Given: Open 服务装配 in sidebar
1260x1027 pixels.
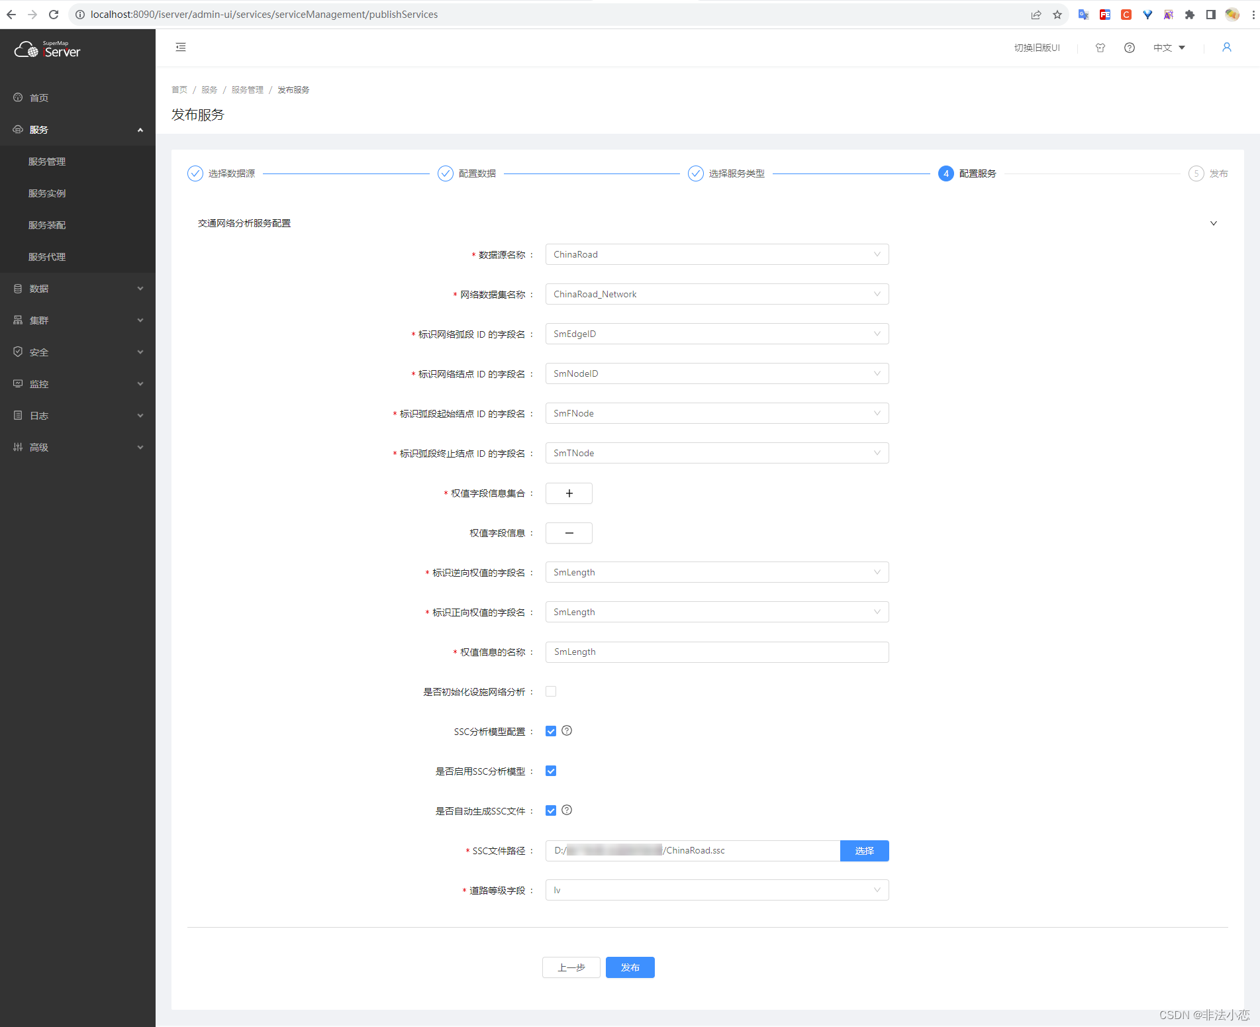Looking at the screenshot, I should [x=77, y=225].
